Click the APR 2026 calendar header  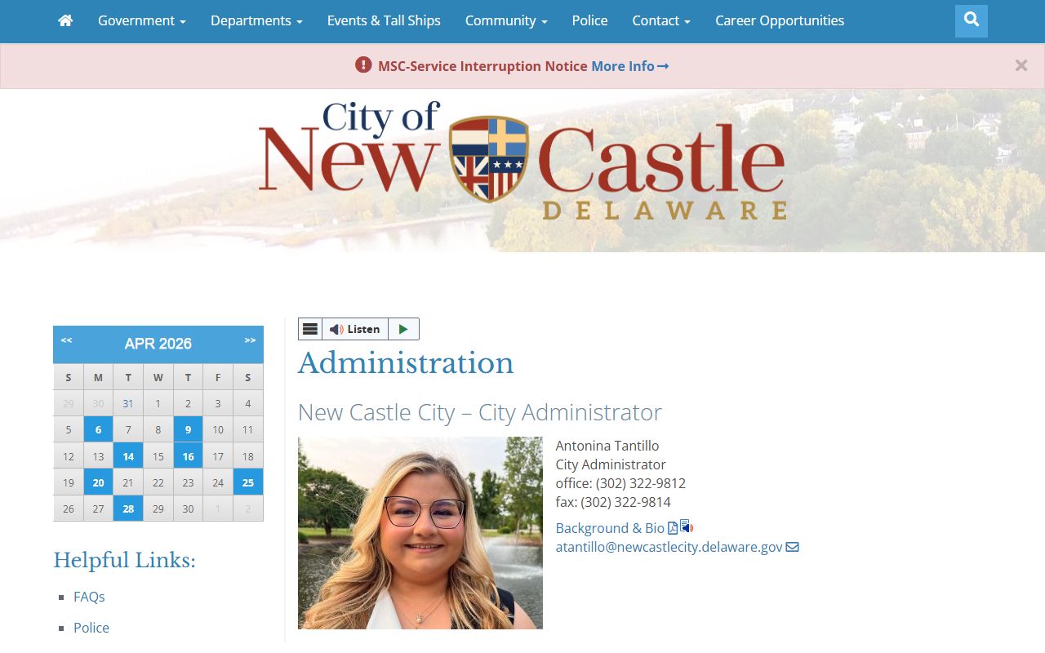(x=158, y=344)
